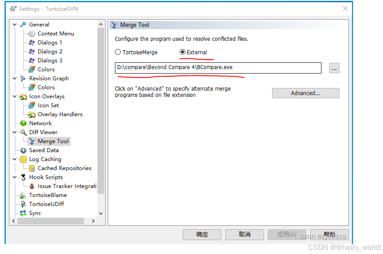Click the Hook Scripts hook icon
Image resolution: width=383 pixels, height=254 pixels.
tap(23, 177)
